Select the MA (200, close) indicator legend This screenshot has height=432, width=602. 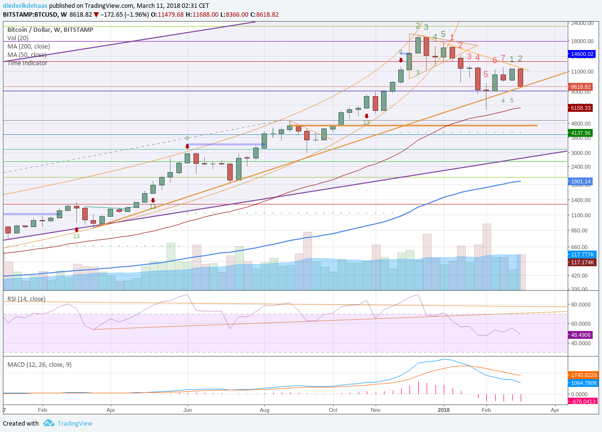(x=28, y=46)
